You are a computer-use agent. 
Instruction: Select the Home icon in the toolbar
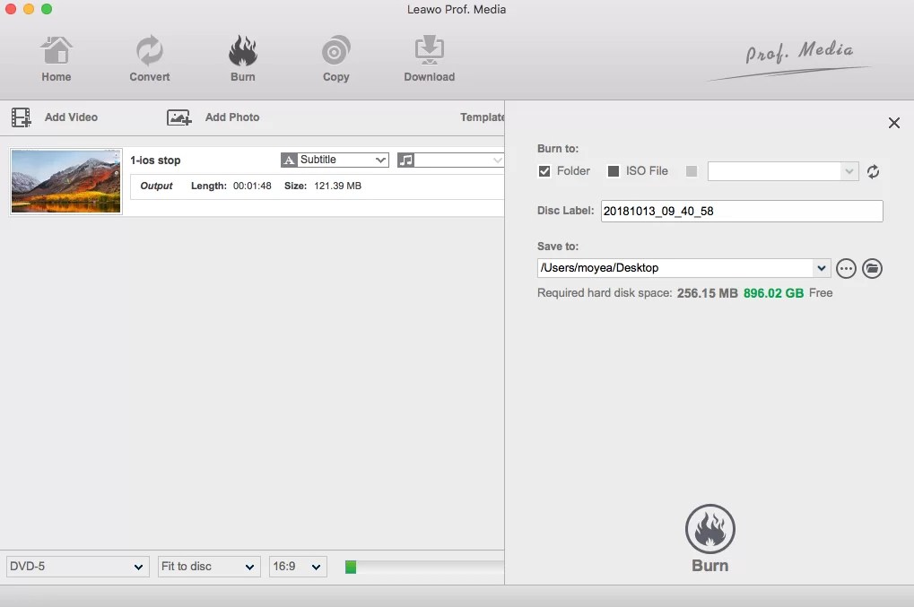coord(56,56)
